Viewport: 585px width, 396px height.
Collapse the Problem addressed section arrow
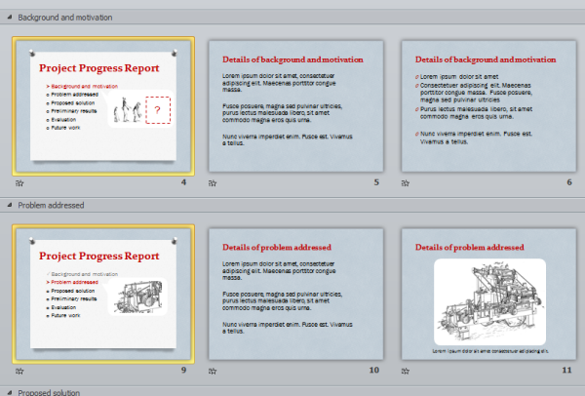click(x=9, y=206)
